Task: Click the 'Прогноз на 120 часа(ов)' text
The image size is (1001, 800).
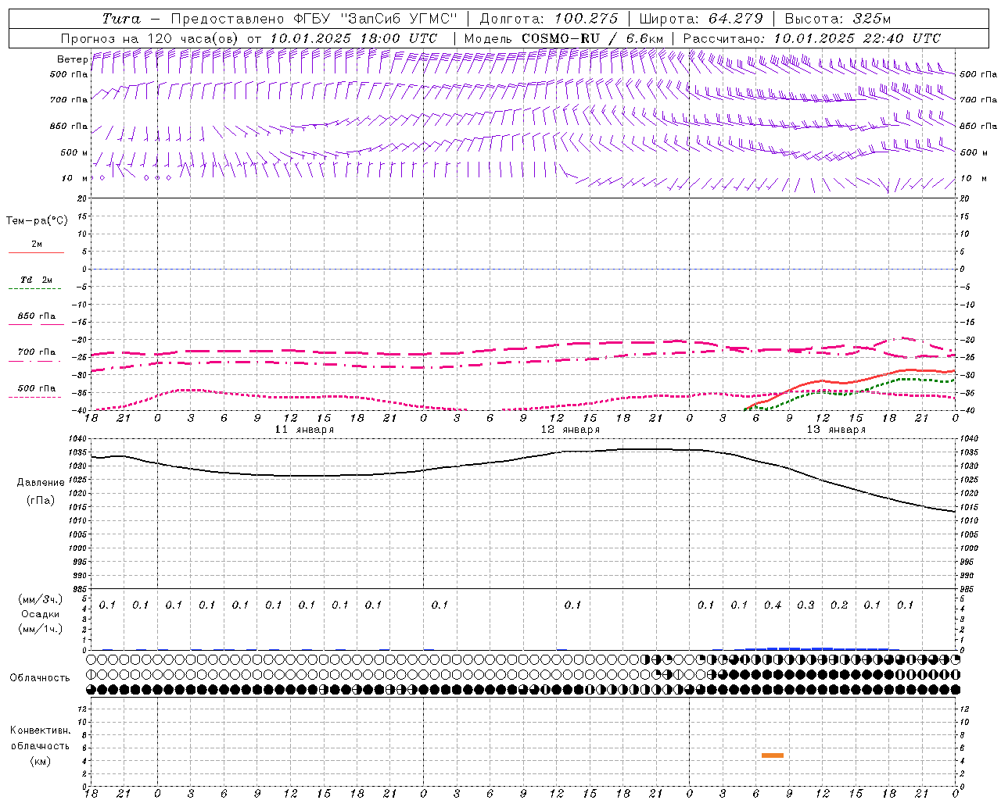Action: [x=150, y=38]
